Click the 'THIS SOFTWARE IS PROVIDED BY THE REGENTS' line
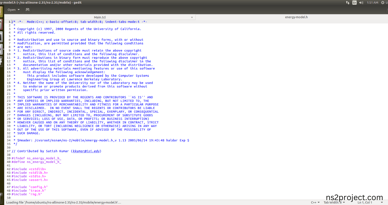This screenshot has height=205, width=388. point(83,97)
